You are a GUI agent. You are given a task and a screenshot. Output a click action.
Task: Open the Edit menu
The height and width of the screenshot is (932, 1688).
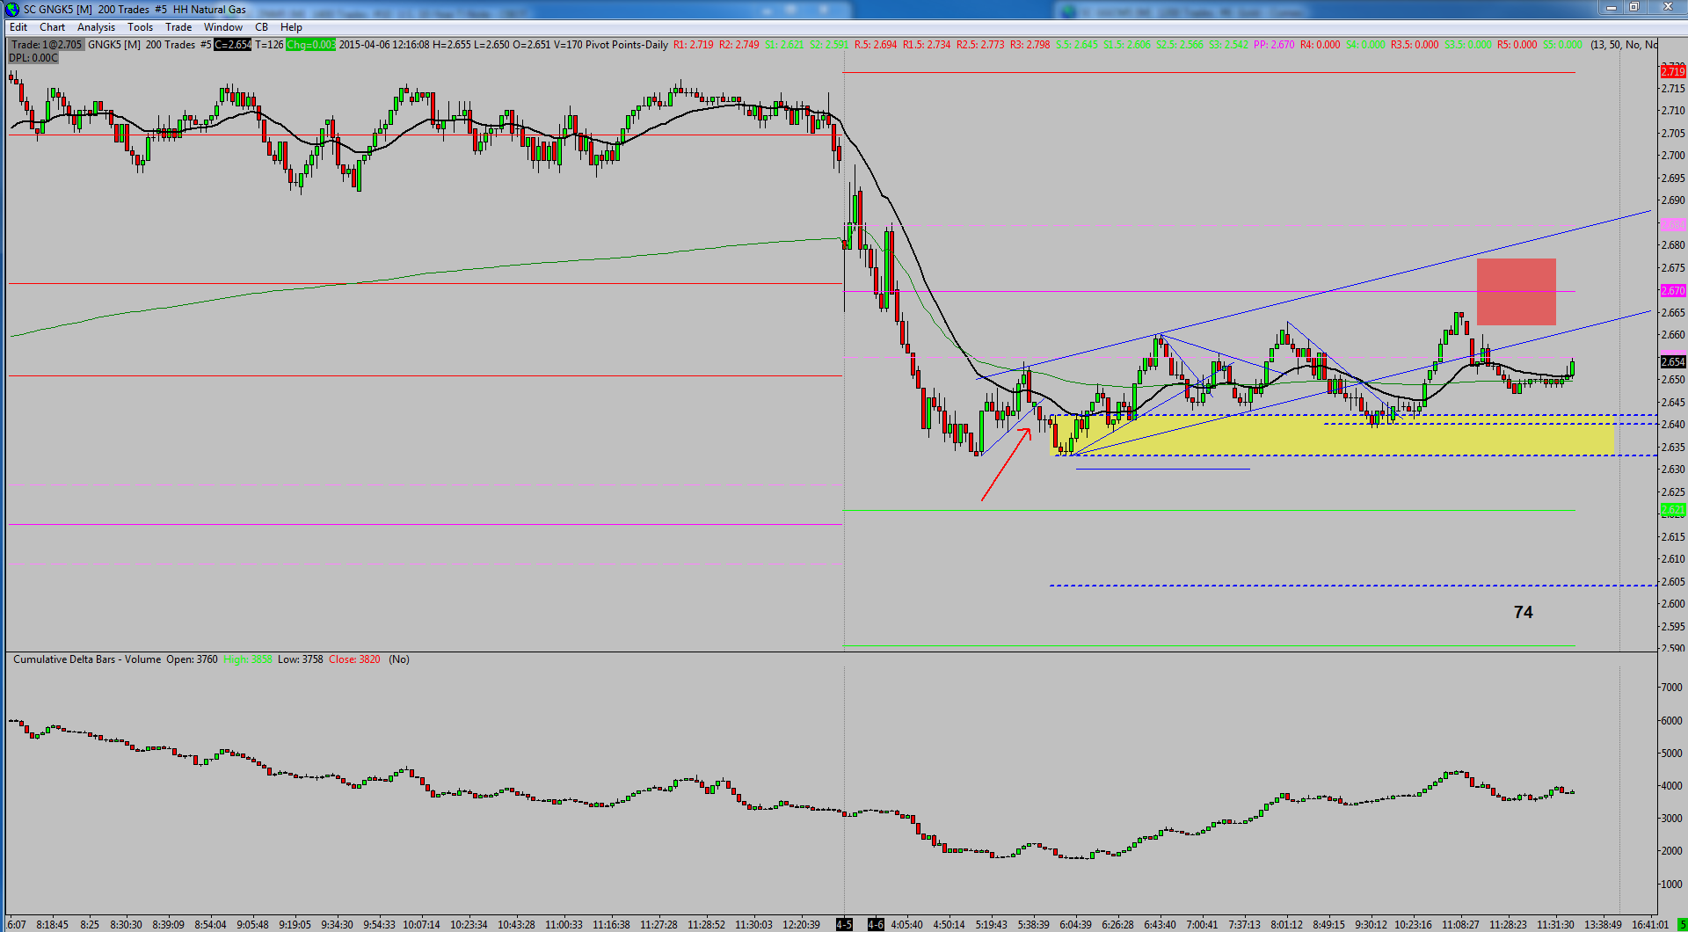click(x=18, y=27)
